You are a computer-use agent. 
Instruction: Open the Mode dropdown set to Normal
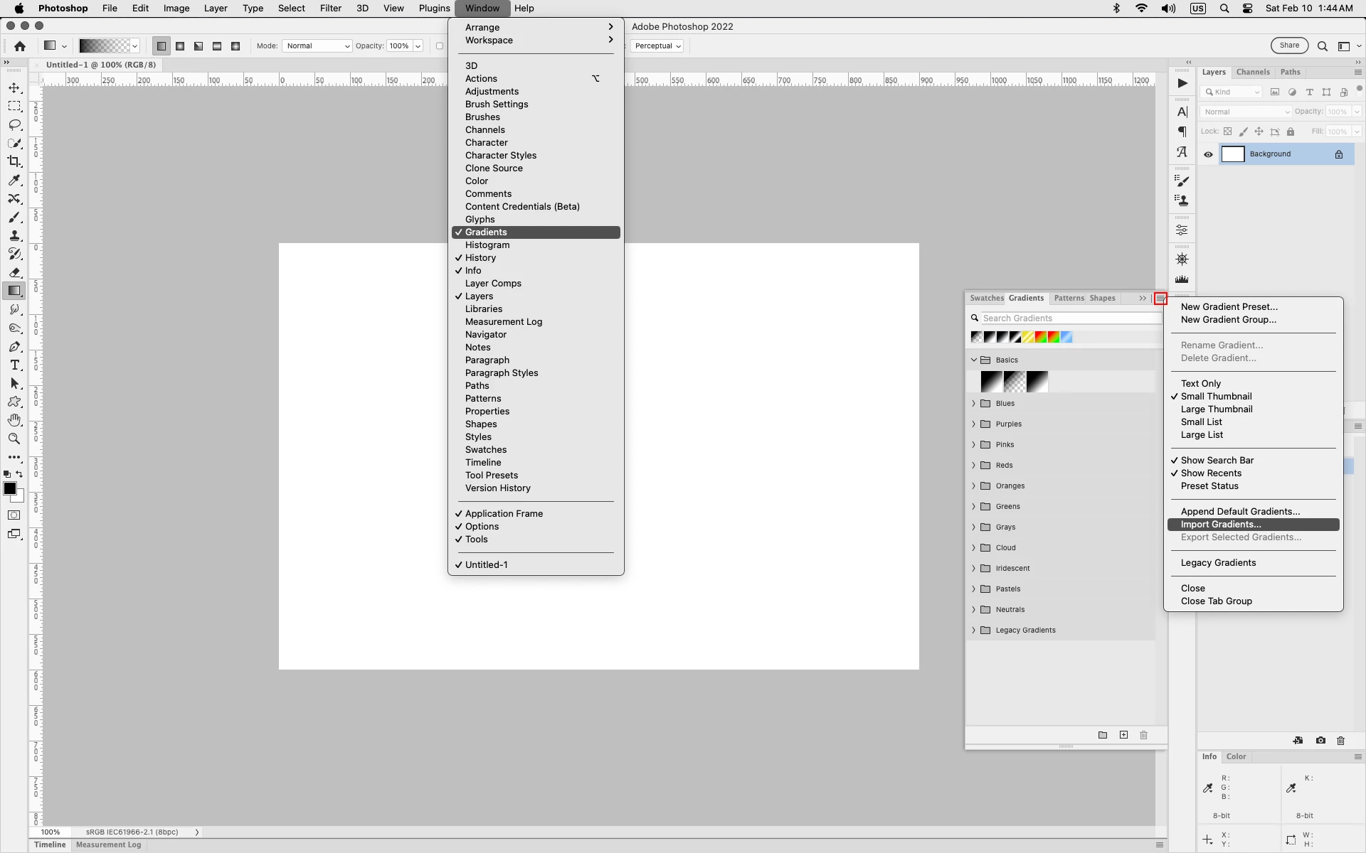pyautogui.click(x=317, y=46)
